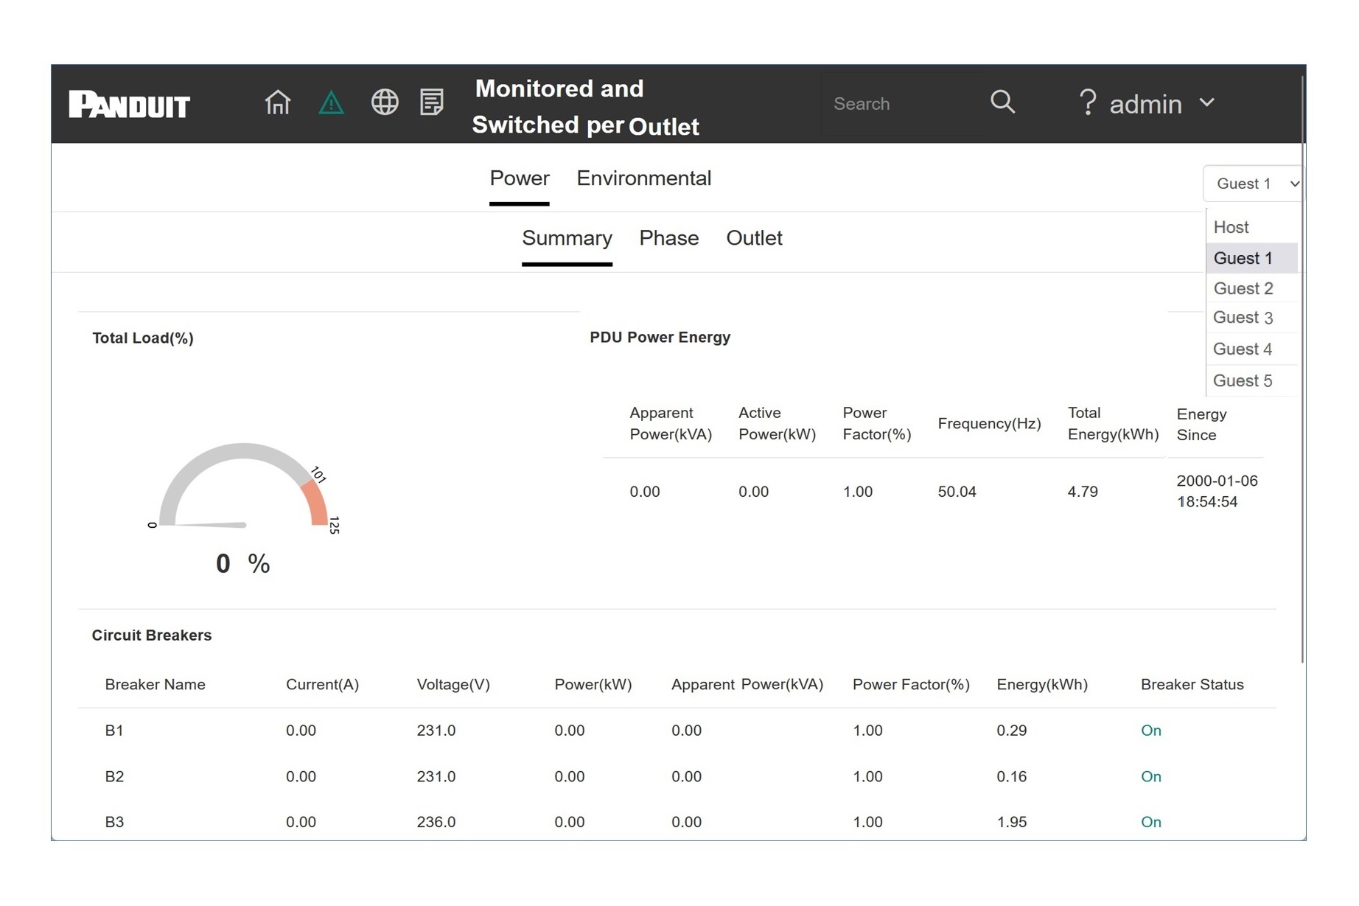This screenshot has height=906, width=1359.
Task: Click the Home icon in header
Action: pyautogui.click(x=278, y=102)
